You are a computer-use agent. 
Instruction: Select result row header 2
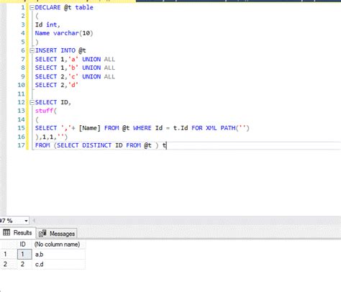(9, 264)
